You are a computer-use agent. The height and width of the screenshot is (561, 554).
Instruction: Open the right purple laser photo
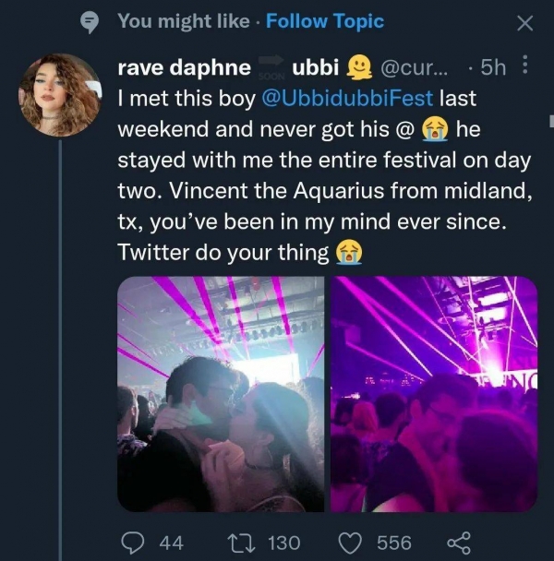[x=434, y=394]
